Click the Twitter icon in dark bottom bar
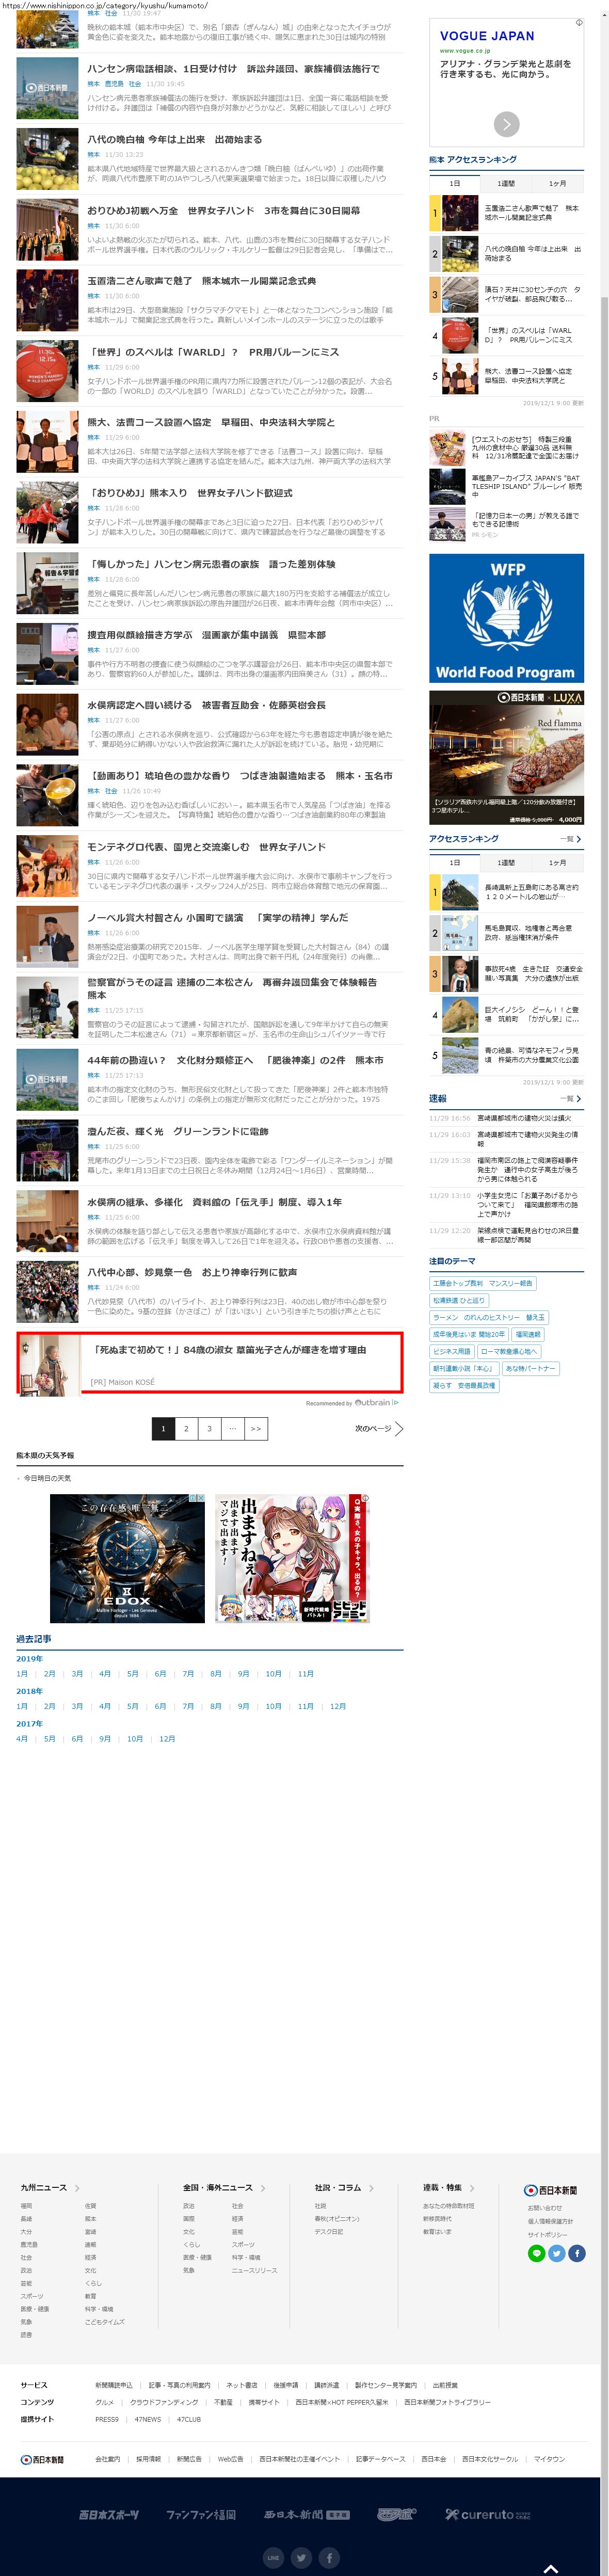The width and height of the screenshot is (609, 2576). [x=301, y=2557]
